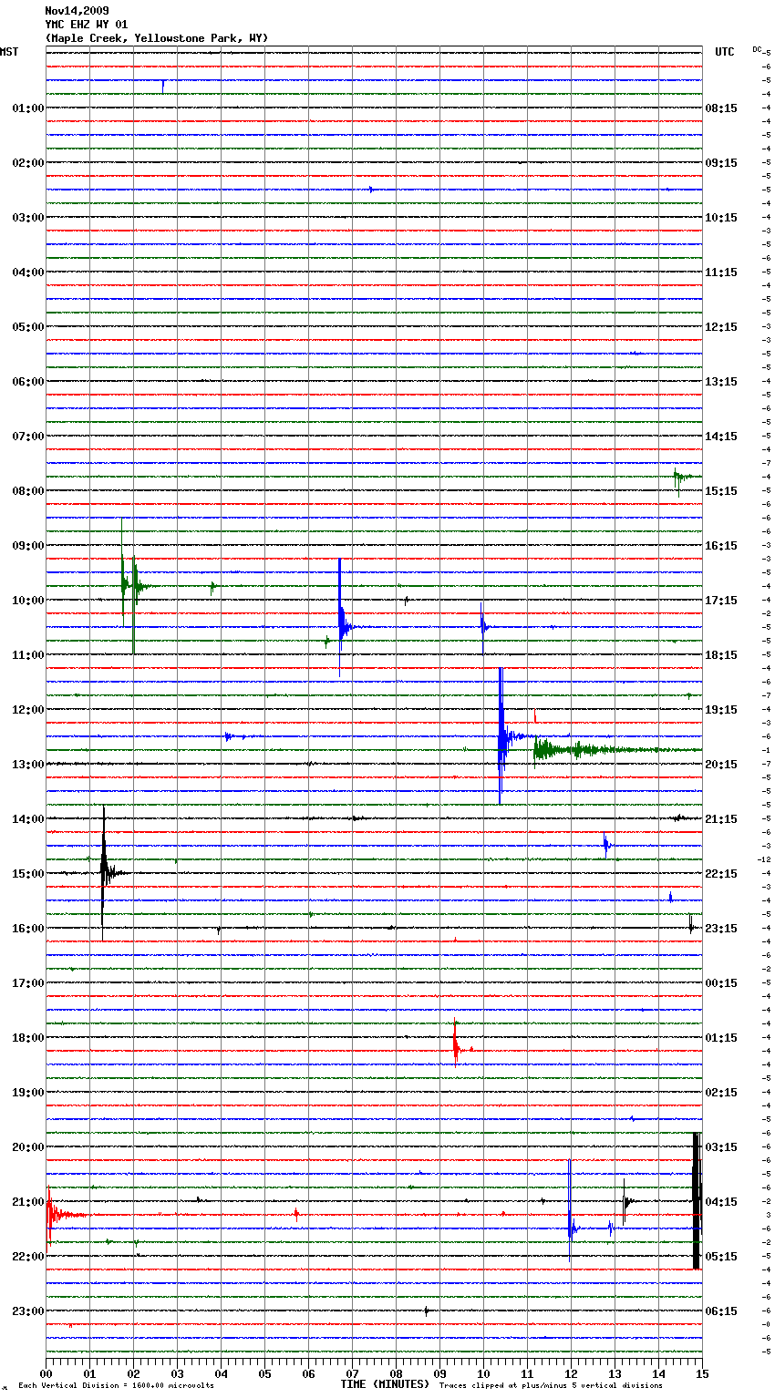Select minute-axis tick label 12
This screenshot has width=775, height=1398.
[571, 1373]
